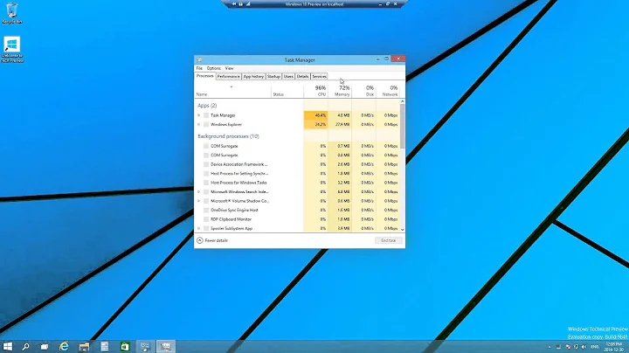Click the scrollbar down arrow in process list
Screen dimensions: 629x353
point(403,230)
